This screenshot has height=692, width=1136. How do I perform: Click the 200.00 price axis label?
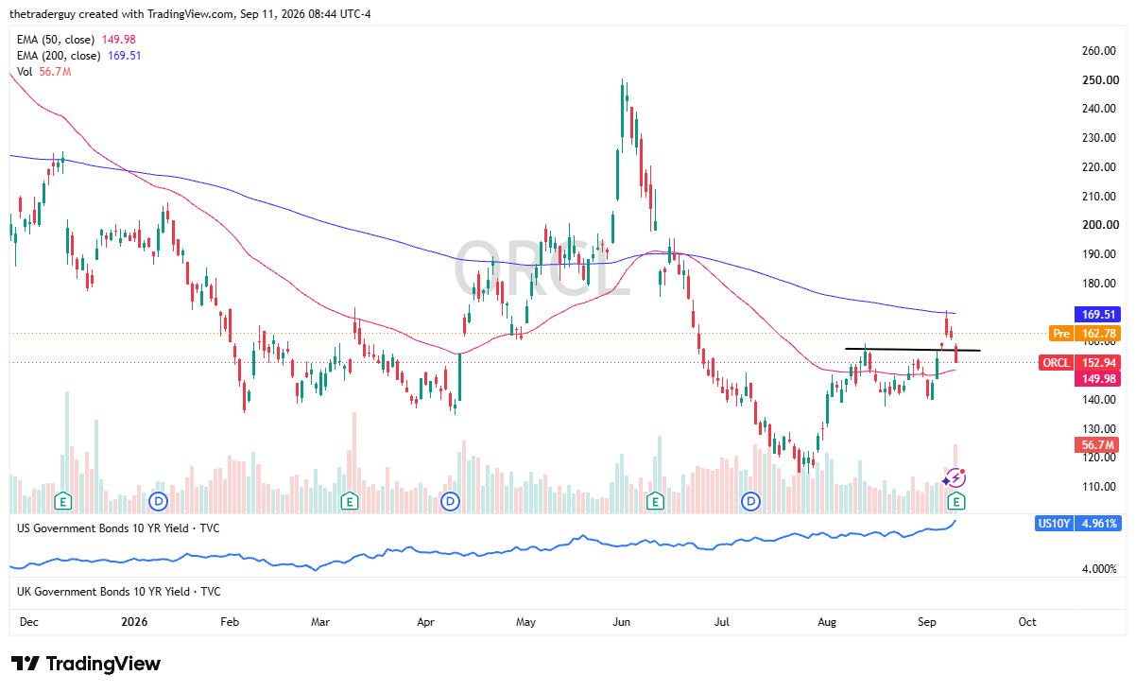1099,225
